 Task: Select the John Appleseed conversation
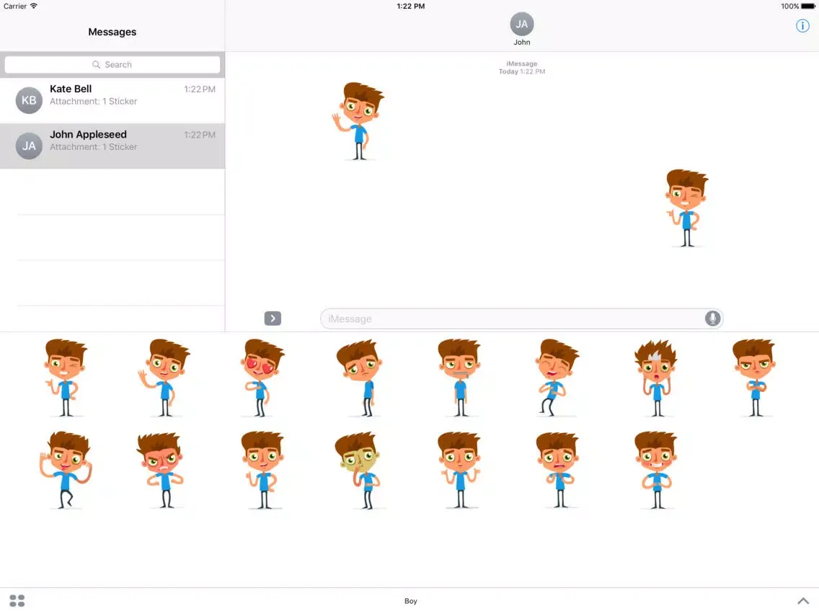click(x=112, y=146)
